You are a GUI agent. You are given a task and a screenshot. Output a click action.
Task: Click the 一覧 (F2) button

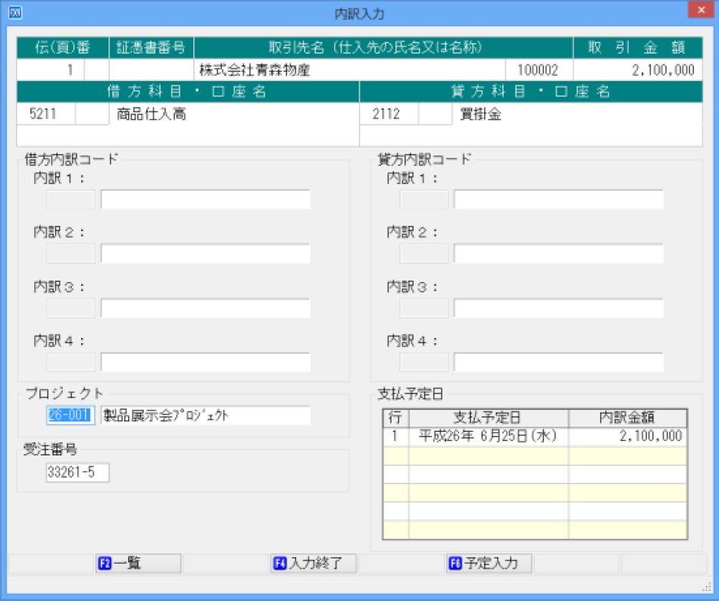coord(136,563)
